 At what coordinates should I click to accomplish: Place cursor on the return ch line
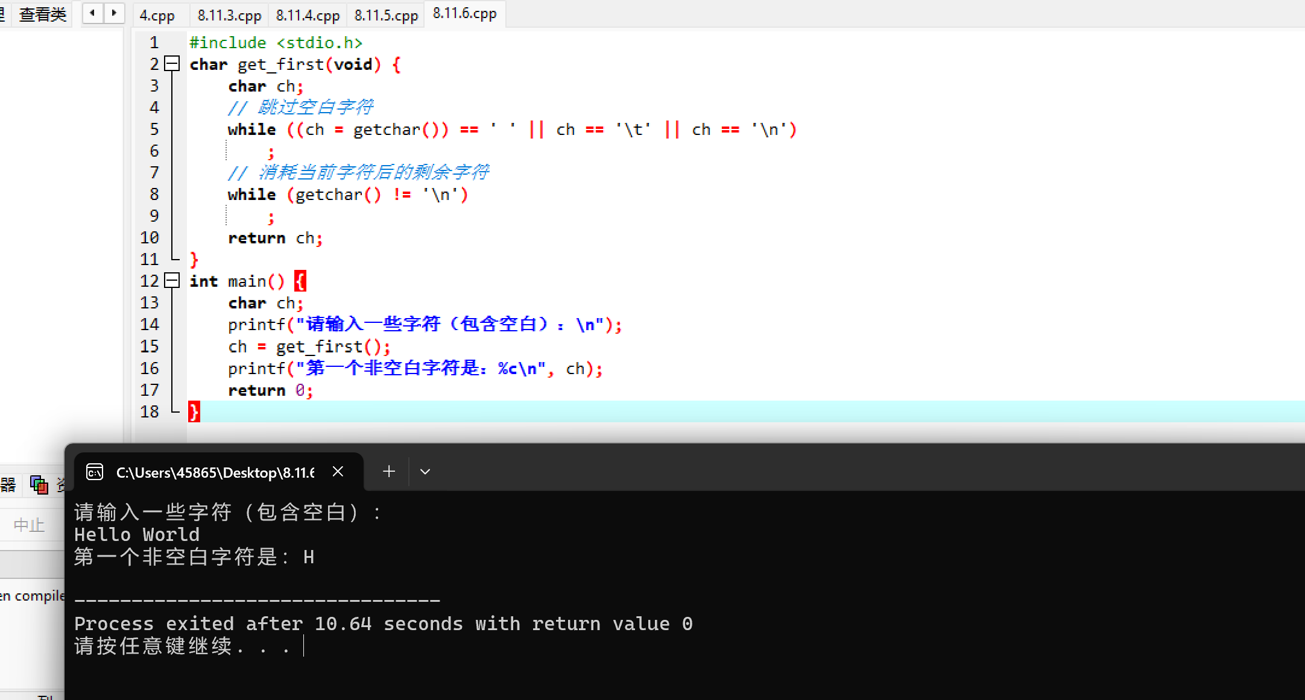point(275,239)
